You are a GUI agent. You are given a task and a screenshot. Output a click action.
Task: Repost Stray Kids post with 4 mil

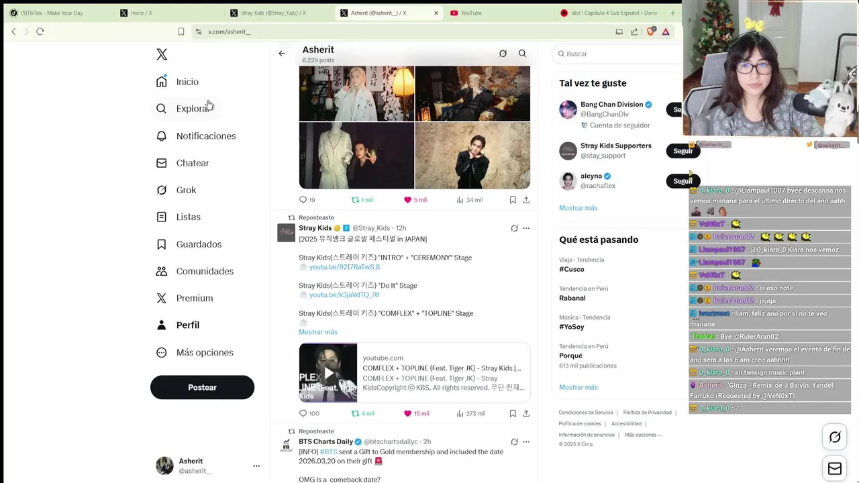click(x=363, y=414)
